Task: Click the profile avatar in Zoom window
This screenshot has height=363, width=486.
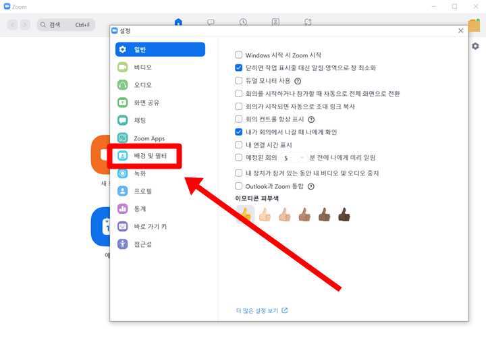Action: [x=474, y=26]
